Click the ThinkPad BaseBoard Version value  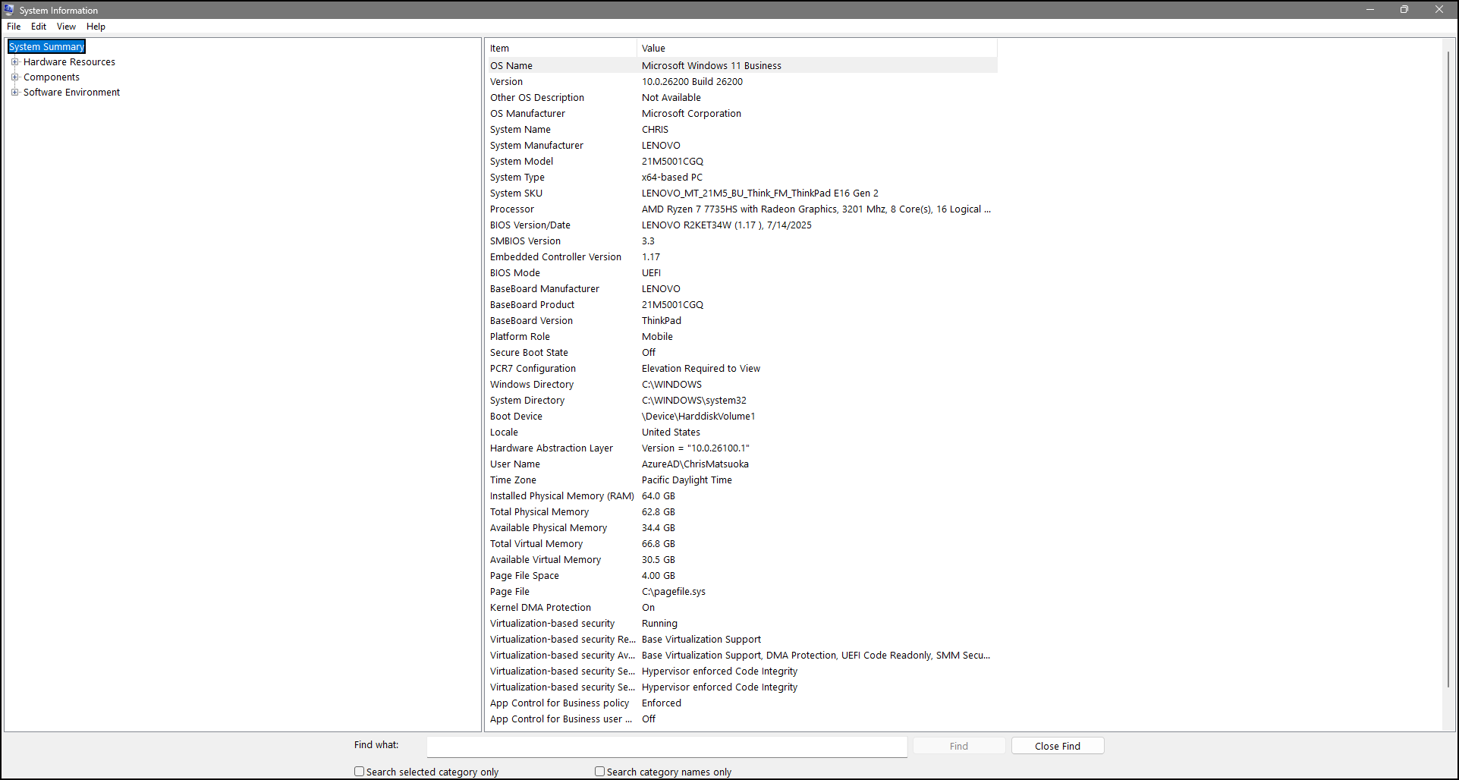(x=662, y=321)
